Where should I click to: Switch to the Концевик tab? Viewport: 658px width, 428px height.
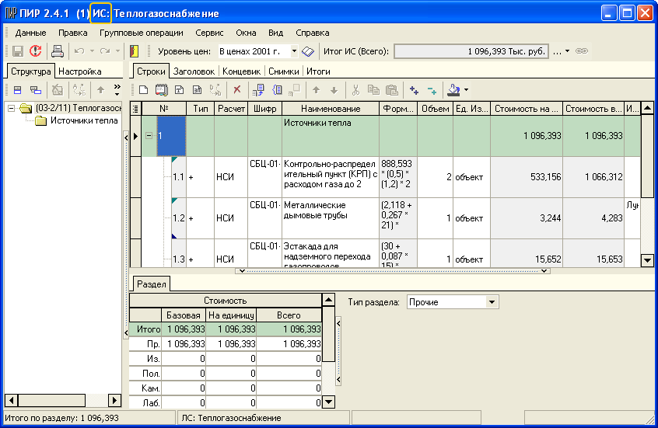coord(240,71)
